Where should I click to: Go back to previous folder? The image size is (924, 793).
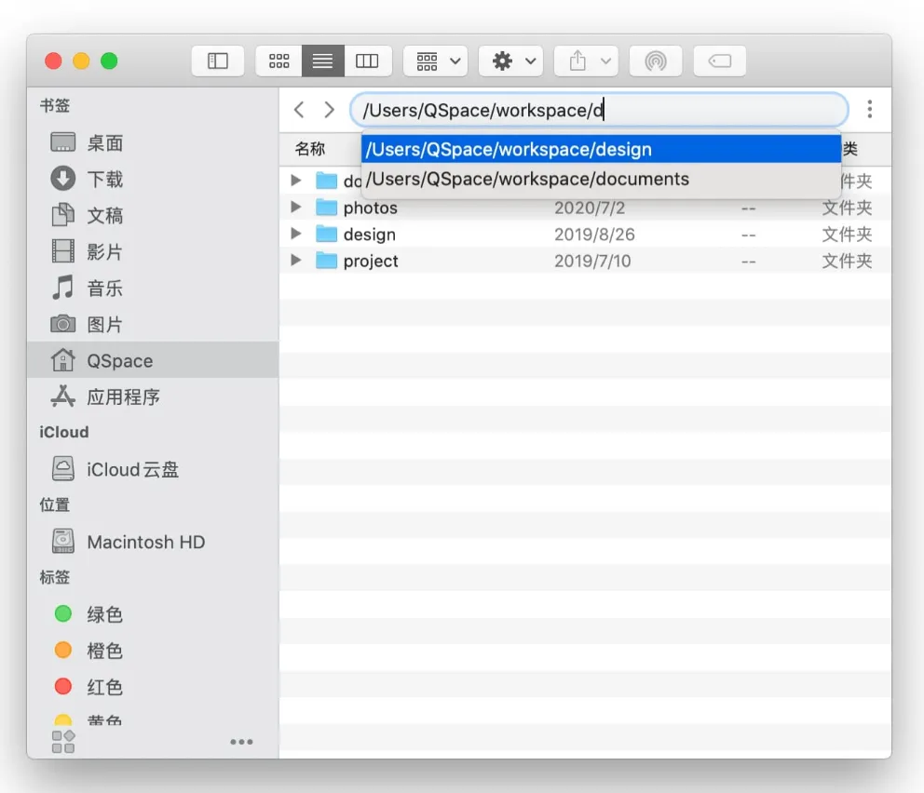(x=299, y=110)
